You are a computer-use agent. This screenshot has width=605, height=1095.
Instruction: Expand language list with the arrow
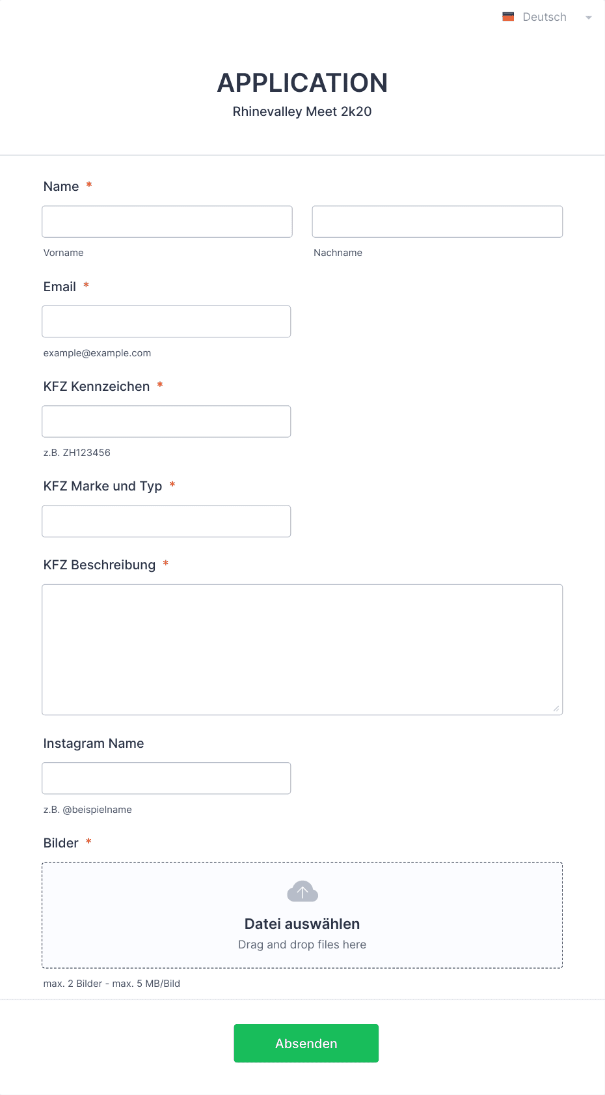[589, 18]
